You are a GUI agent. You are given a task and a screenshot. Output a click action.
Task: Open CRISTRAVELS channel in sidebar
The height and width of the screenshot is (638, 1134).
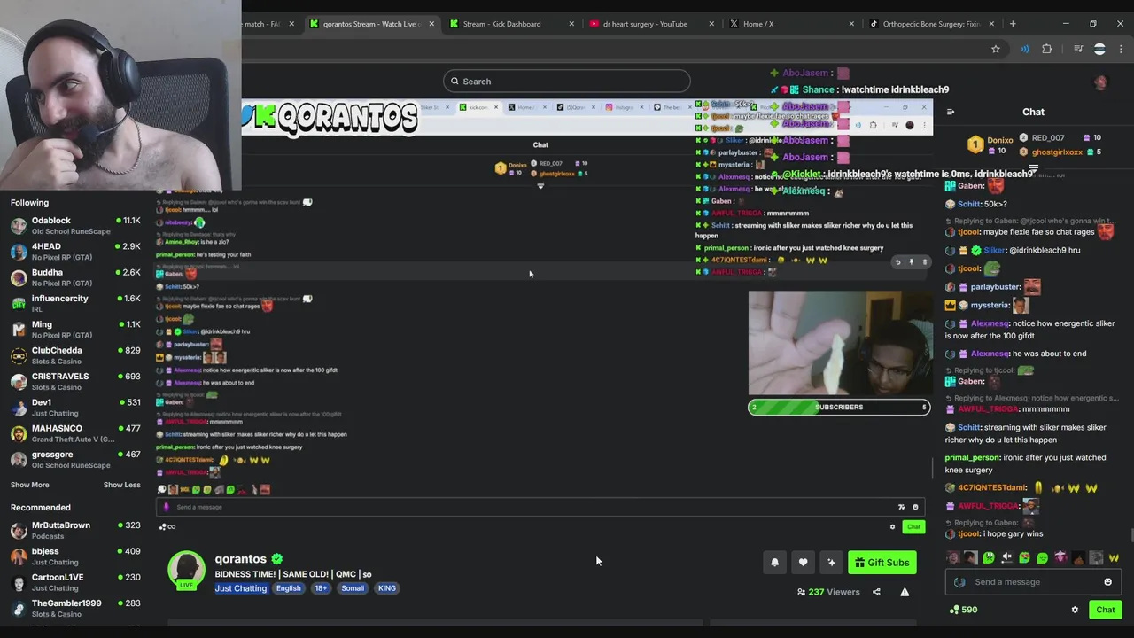click(75, 381)
